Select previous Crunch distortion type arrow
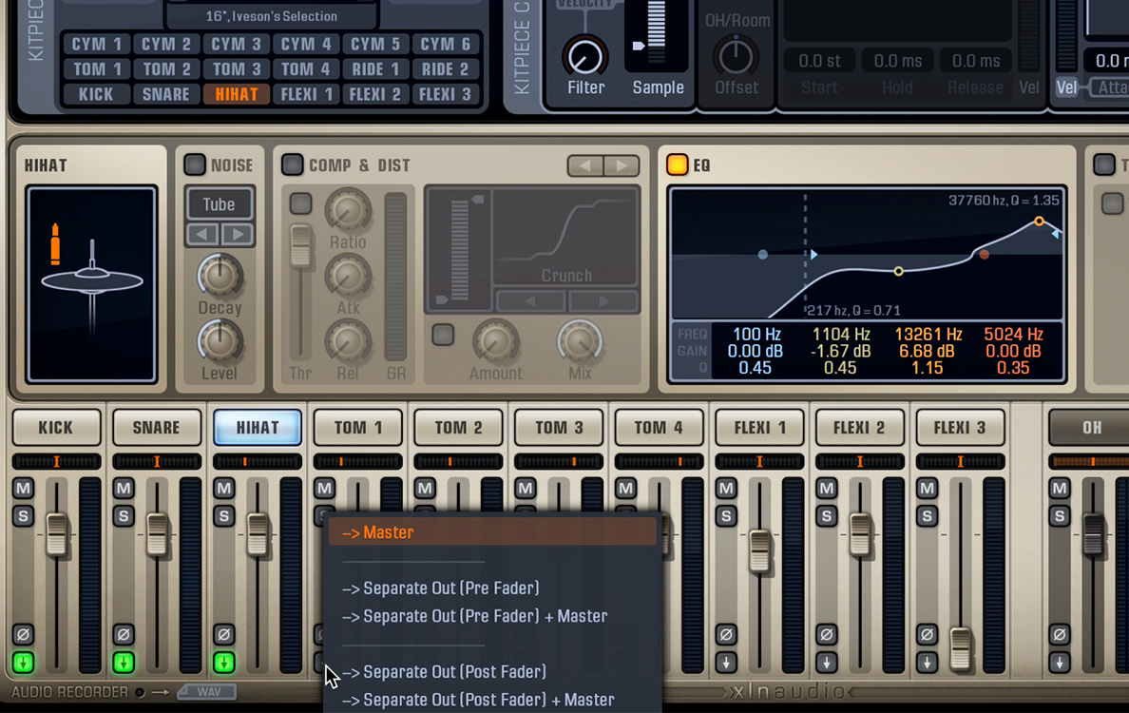This screenshot has width=1129, height=713. 530,301
